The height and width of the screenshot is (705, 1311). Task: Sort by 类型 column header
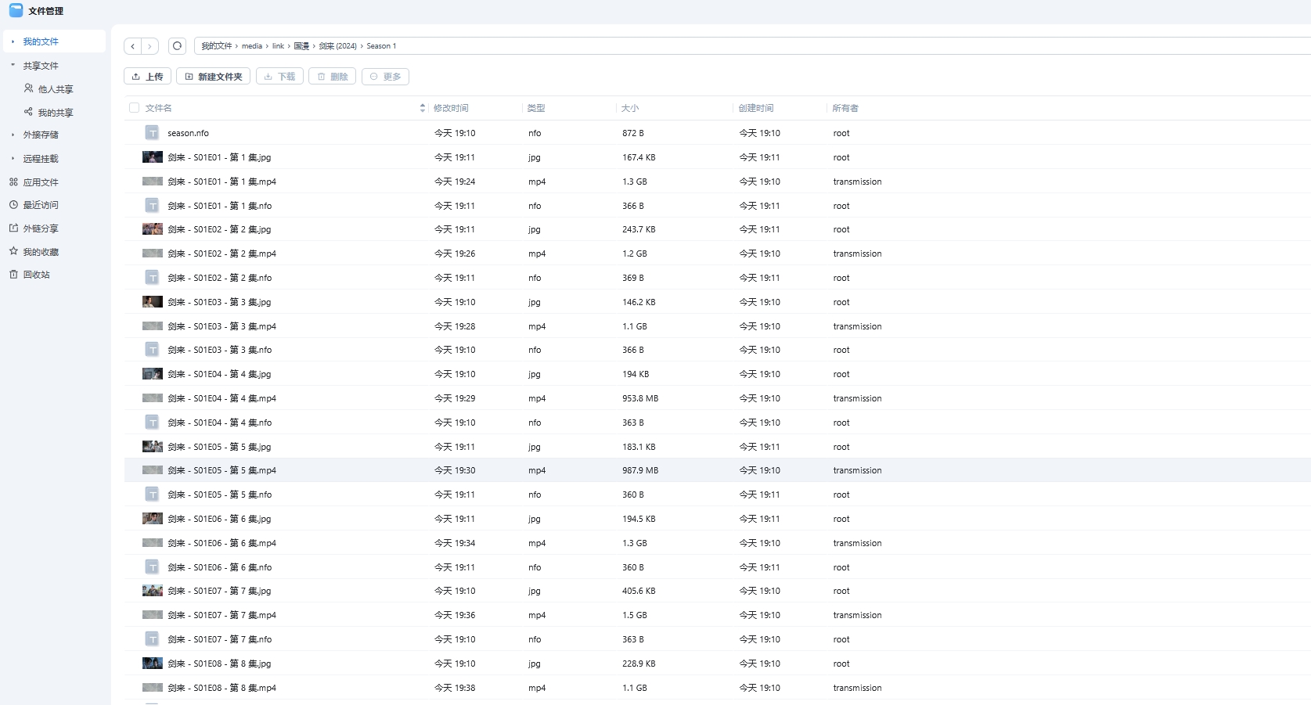pyautogui.click(x=536, y=108)
